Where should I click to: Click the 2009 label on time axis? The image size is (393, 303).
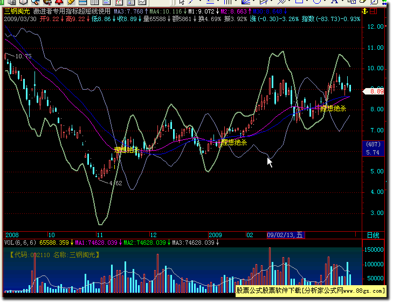click(x=215, y=235)
